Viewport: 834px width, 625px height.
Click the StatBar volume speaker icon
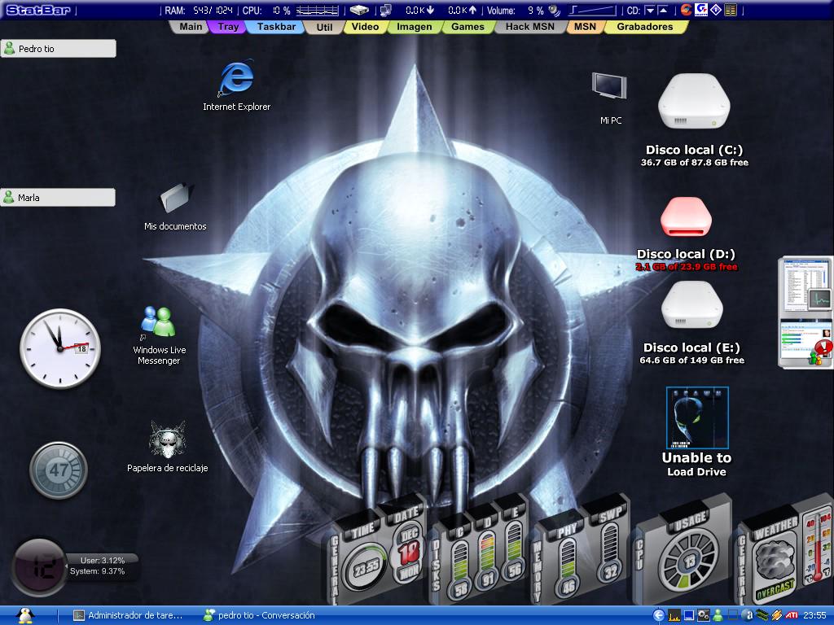tap(554, 10)
